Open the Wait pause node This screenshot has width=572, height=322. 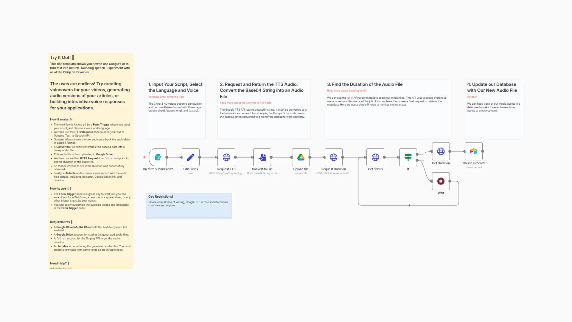click(x=441, y=181)
